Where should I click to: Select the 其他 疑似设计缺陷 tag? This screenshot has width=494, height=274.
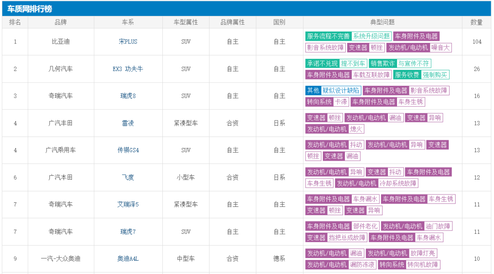pyautogui.click(x=333, y=90)
